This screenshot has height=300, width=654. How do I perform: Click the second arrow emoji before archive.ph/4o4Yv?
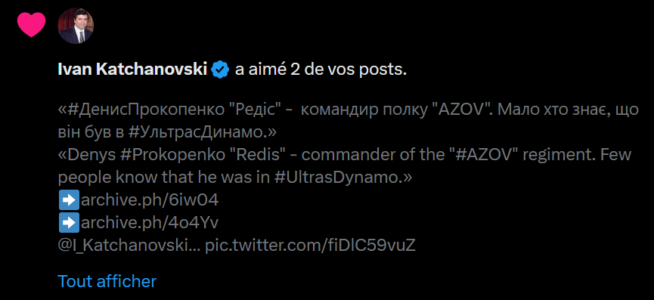point(69,224)
